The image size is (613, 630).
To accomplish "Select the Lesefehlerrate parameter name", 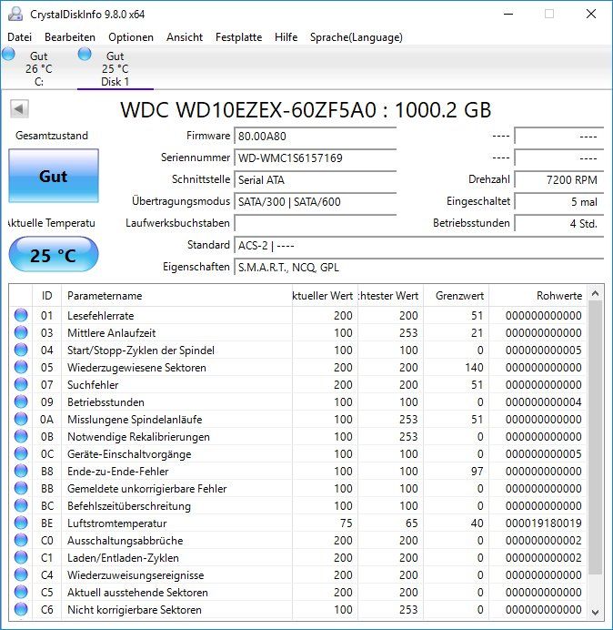I will [x=100, y=316].
